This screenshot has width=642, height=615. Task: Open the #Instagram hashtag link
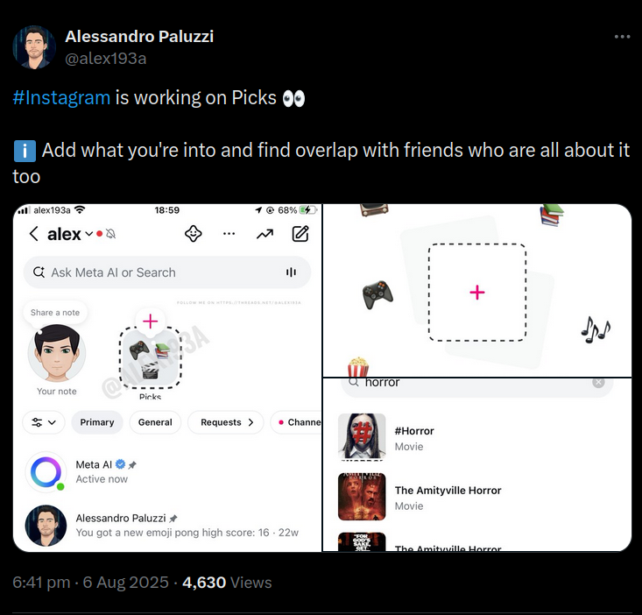point(61,98)
